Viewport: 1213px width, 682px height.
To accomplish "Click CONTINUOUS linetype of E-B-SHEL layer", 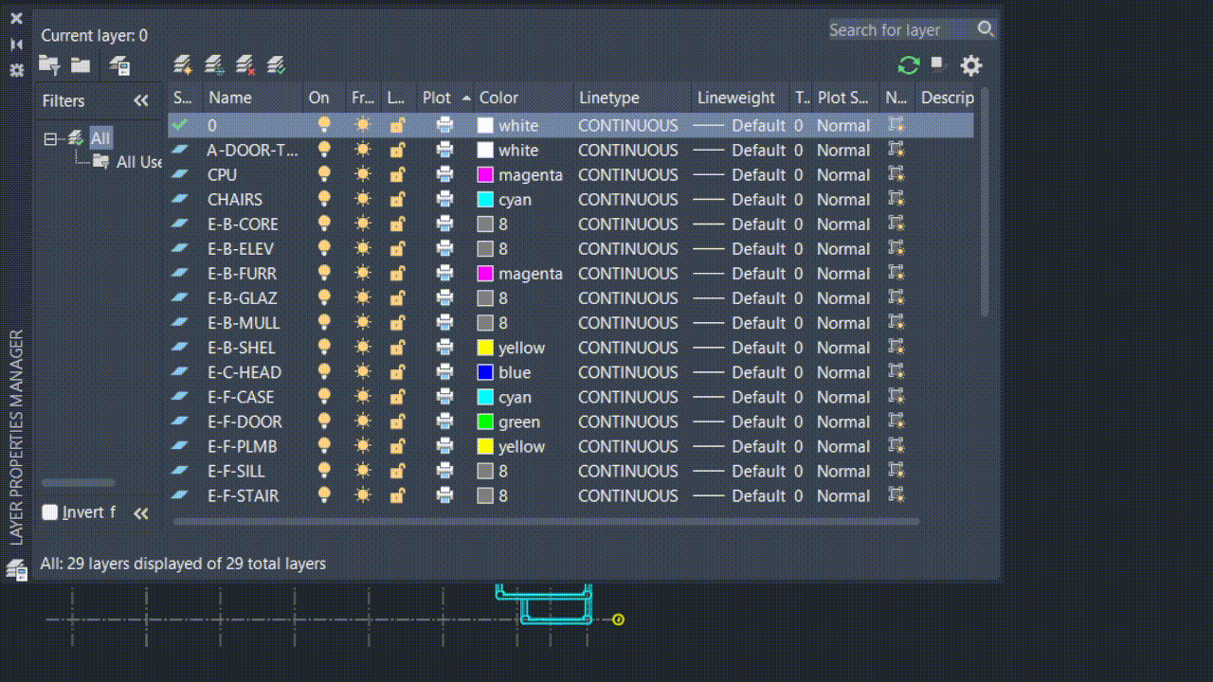I will [628, 348].
